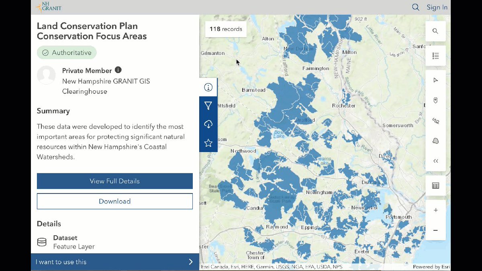Viewport: 482px width, 271px height.
Task: Click View Full Details button
Action: [x=115, y=181]
